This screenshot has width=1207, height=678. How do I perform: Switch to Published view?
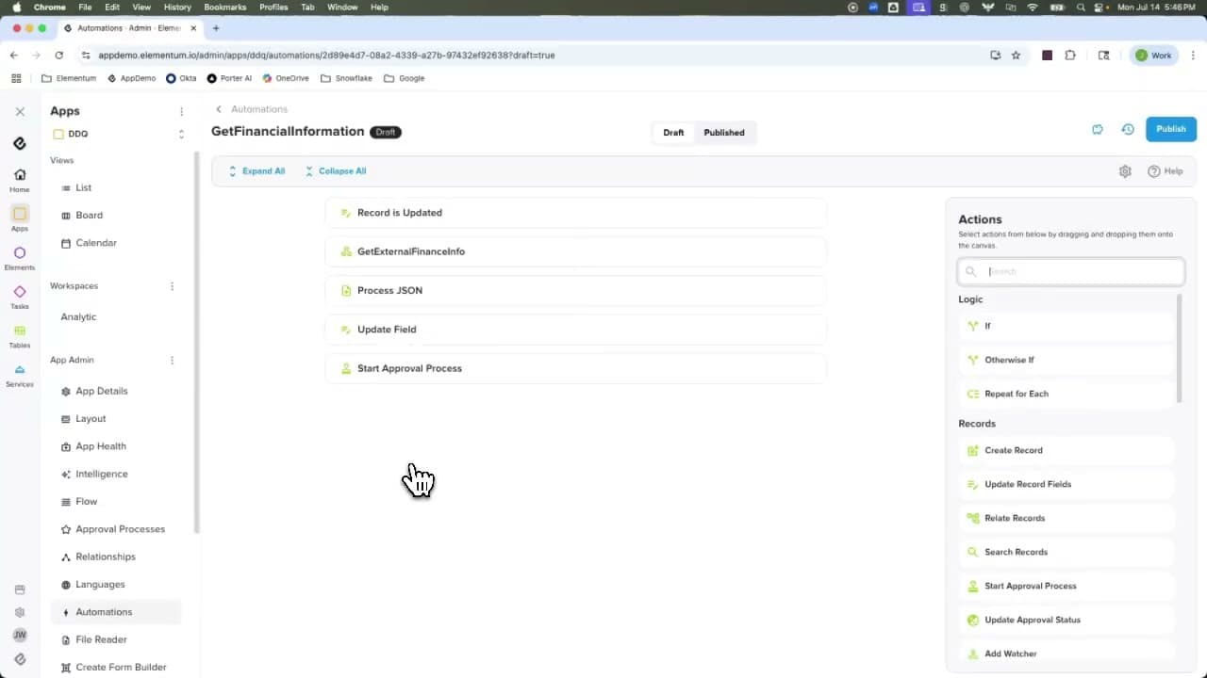(x=723, y=133)
